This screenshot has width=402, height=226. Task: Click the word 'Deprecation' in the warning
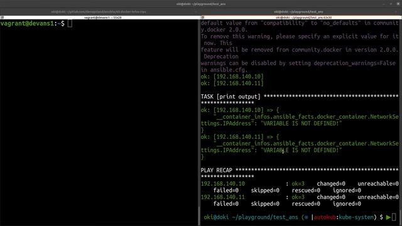[221, 56]
